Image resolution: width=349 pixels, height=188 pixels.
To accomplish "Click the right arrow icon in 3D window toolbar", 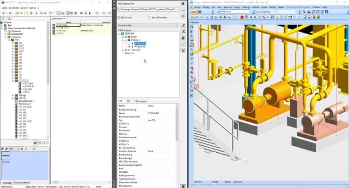I will [x=255, y=17].
